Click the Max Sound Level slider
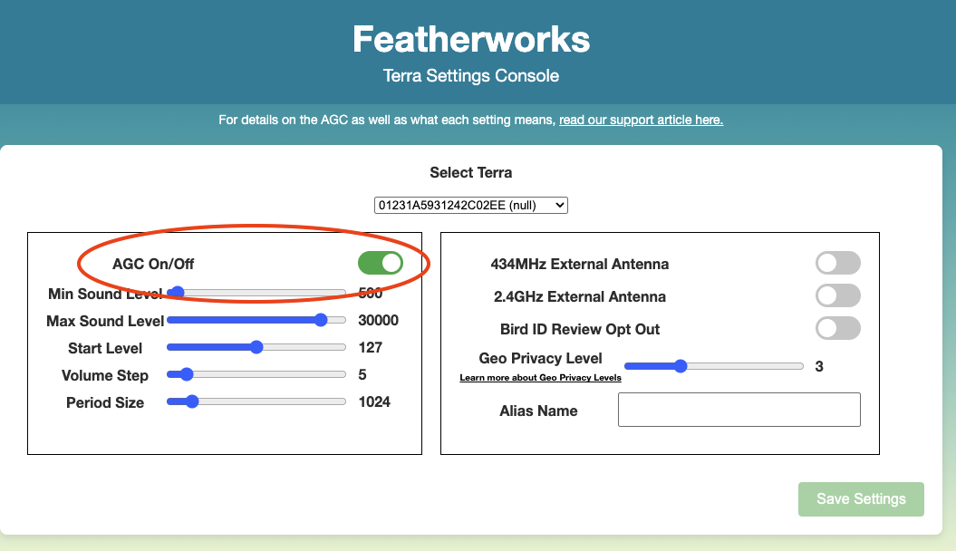 tap(256, 320)
